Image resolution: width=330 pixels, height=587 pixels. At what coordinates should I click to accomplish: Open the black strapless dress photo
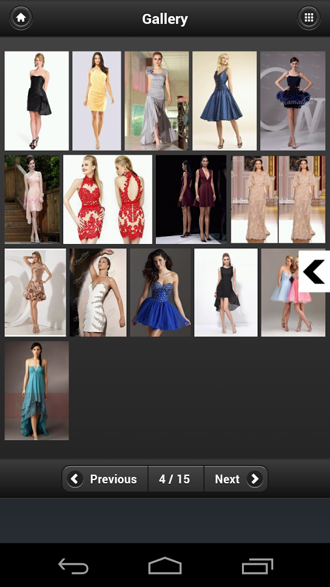37,100
